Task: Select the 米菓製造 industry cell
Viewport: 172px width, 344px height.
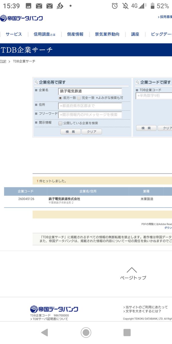Action: click(147, 199)
